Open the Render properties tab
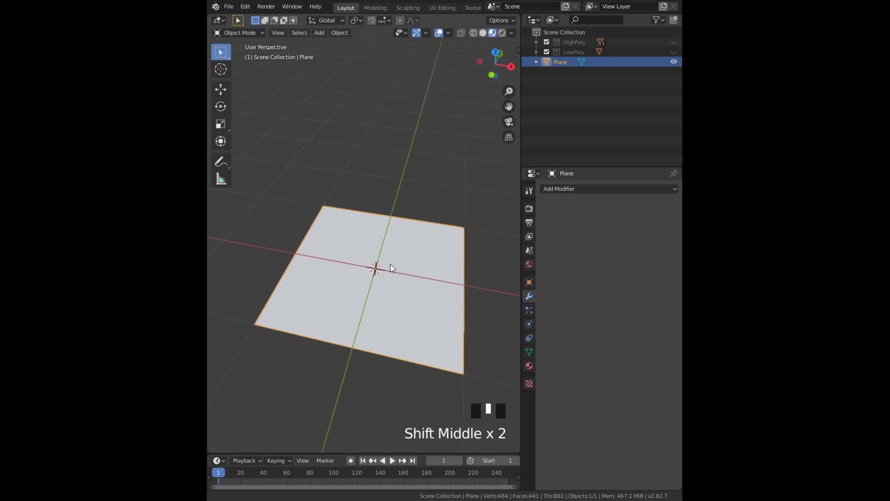890x501 pixels. point(528,209)
